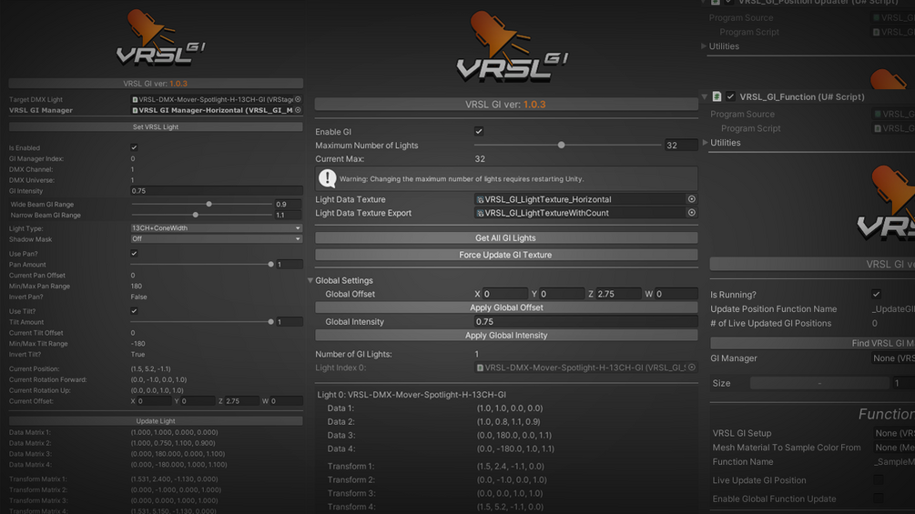Viewport: 915px width, 514px height.
Task: Adjust the Narrow Beam GI Range slider
Action: click(202, 215)
